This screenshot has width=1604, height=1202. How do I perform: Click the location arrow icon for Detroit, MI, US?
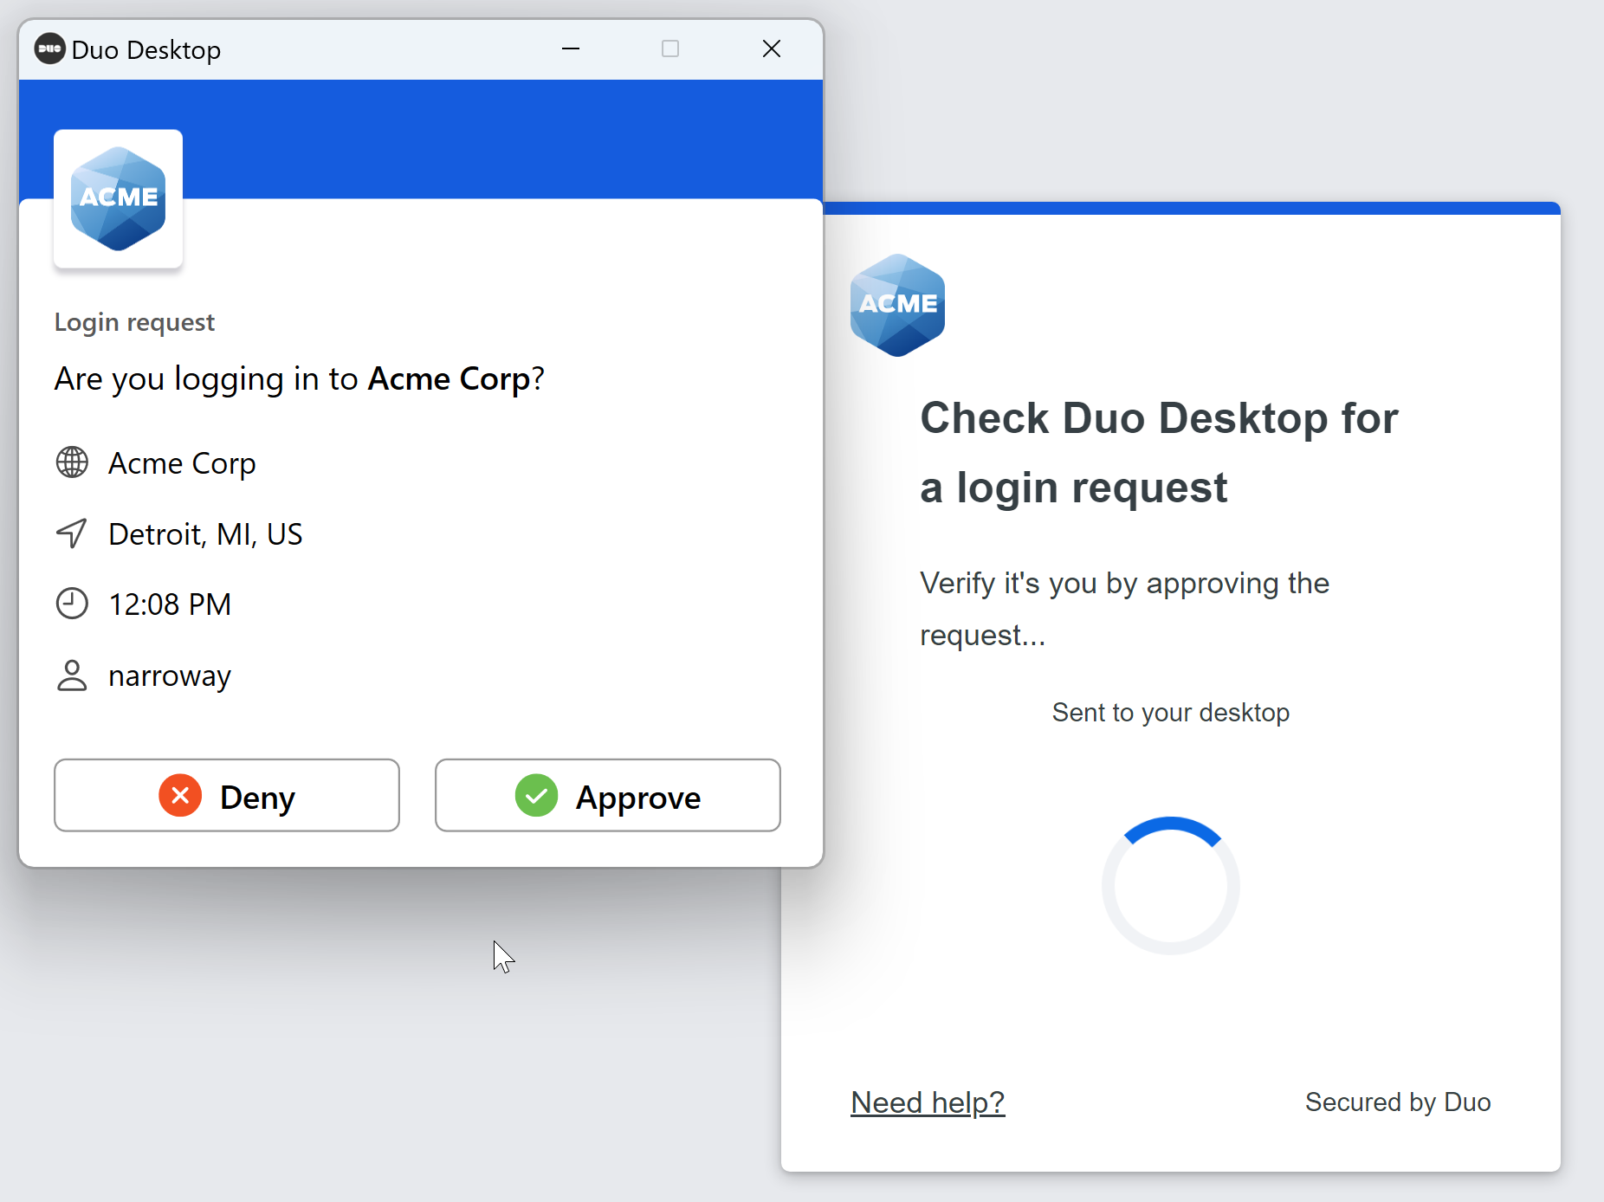click(73, 533)
